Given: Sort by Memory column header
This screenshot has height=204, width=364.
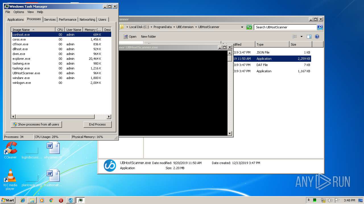Looking at the screenshot, I should [93, 29].
